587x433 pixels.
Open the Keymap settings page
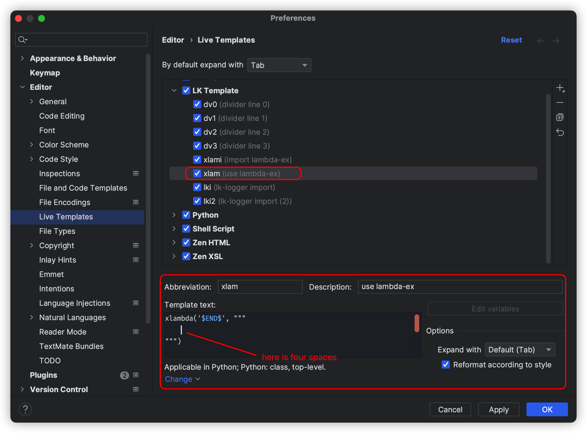45,73
